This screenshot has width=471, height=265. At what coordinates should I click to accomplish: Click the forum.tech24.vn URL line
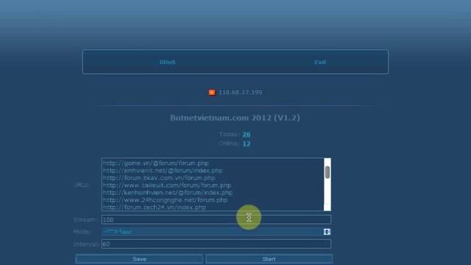pos(155,208)
